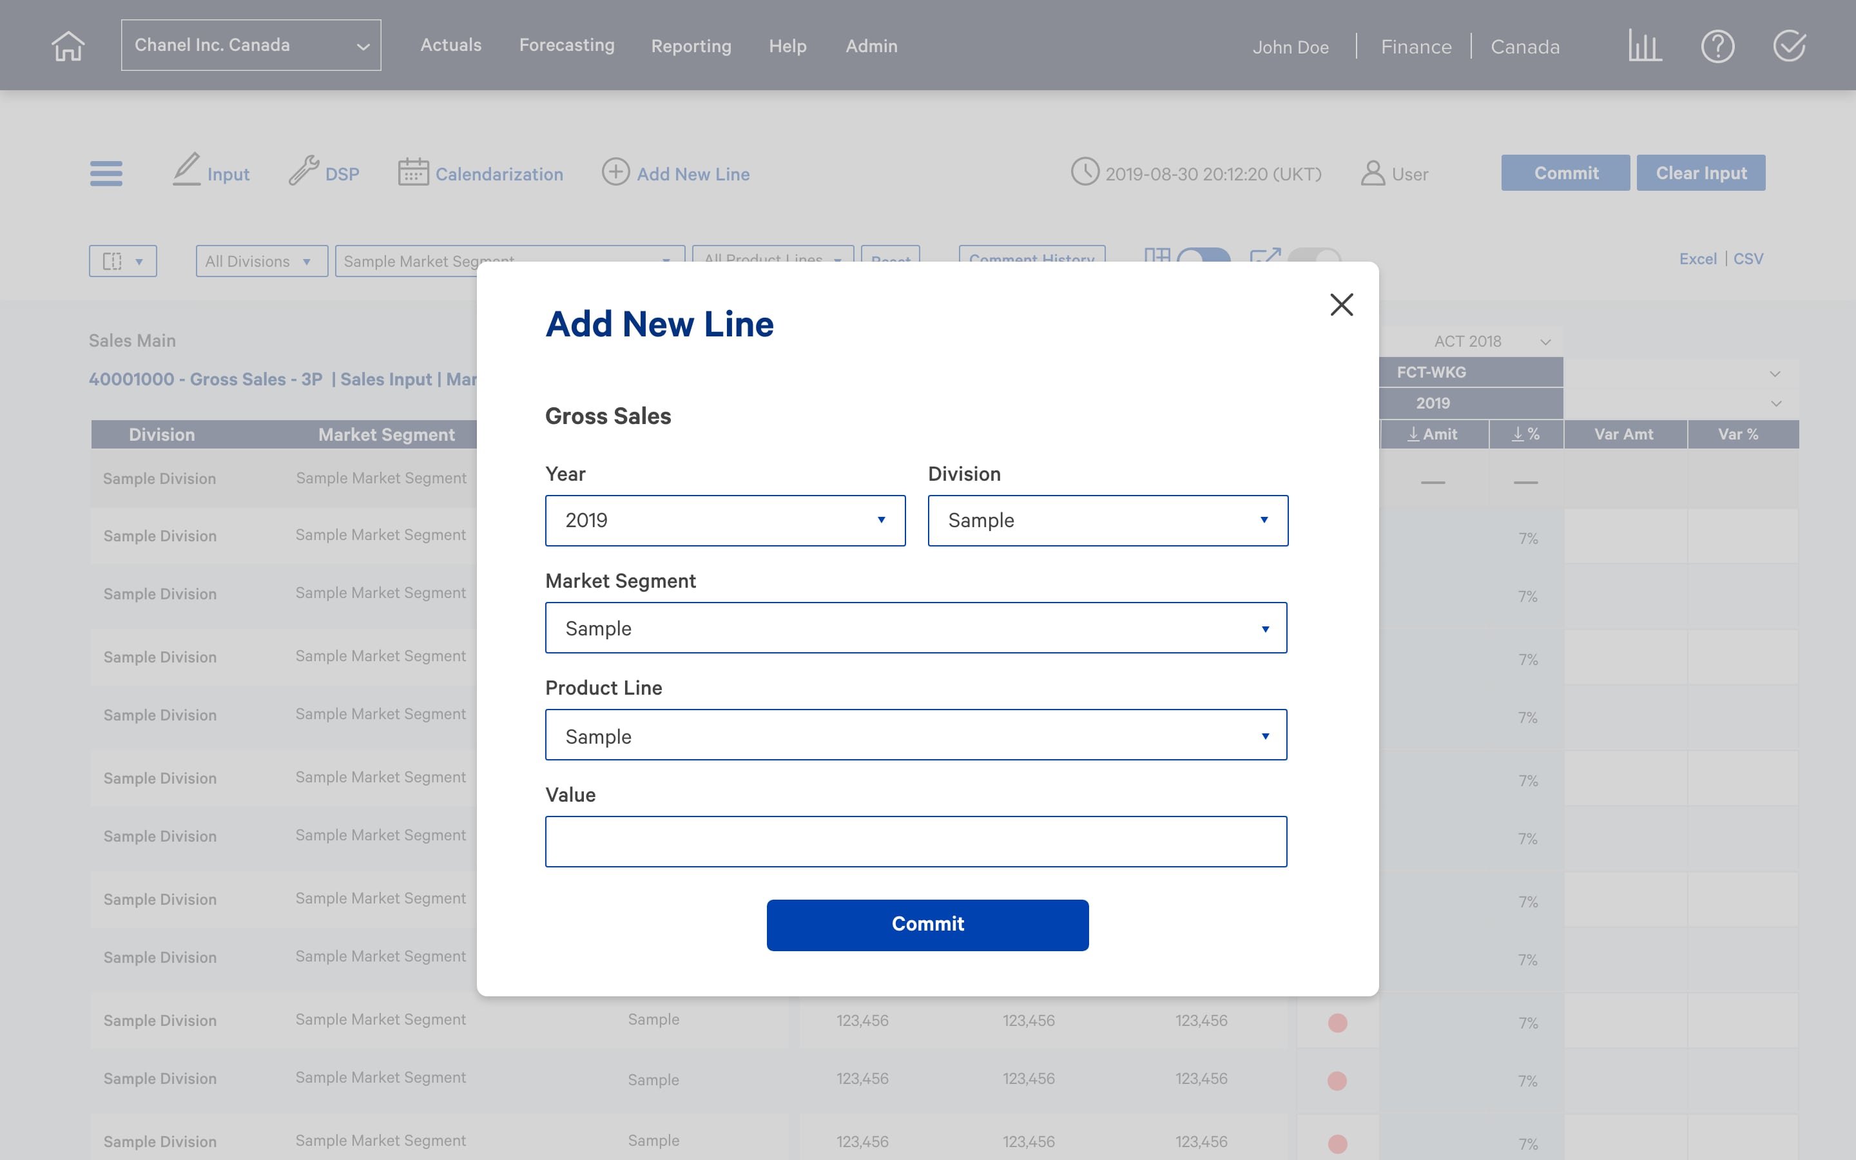Image resolution: width=1856 pixels, height=1160 pixels.
Task: Click the John Doe user name
Action: pos(1290,47)
